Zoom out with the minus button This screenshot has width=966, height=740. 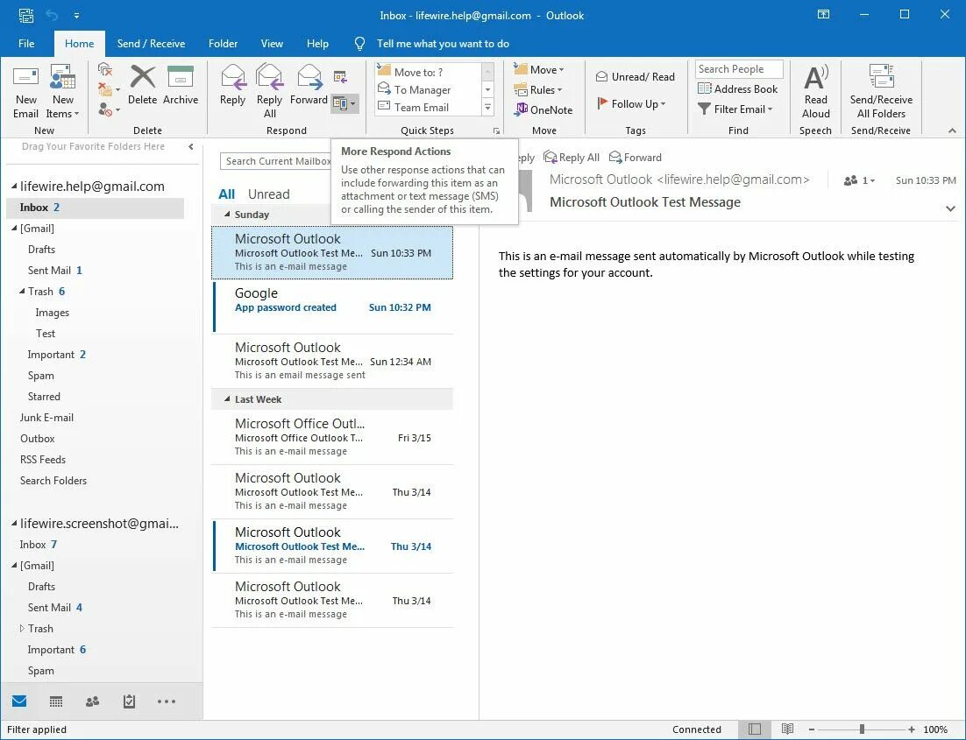pyautogui.click(x=812, y=729)
